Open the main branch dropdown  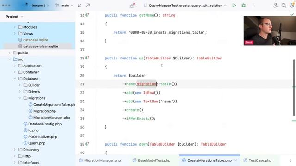[64, 6]
